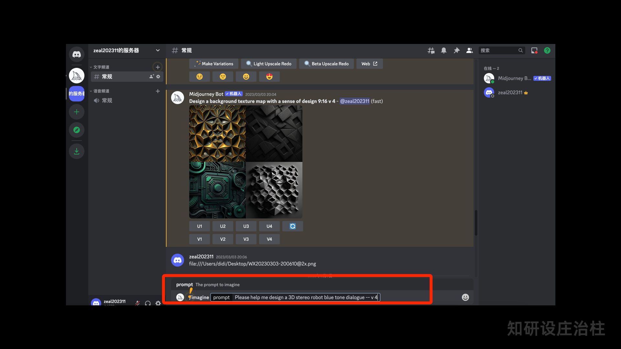
Task: Click the U1 upscale button
Action: coord(200,226)
